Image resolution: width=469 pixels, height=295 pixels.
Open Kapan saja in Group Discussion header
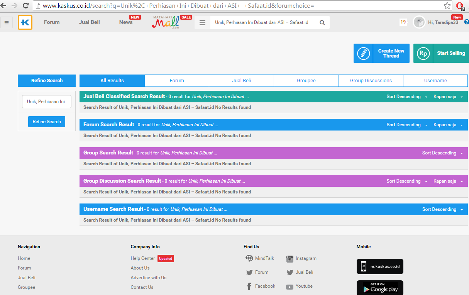tap(448, 181)
